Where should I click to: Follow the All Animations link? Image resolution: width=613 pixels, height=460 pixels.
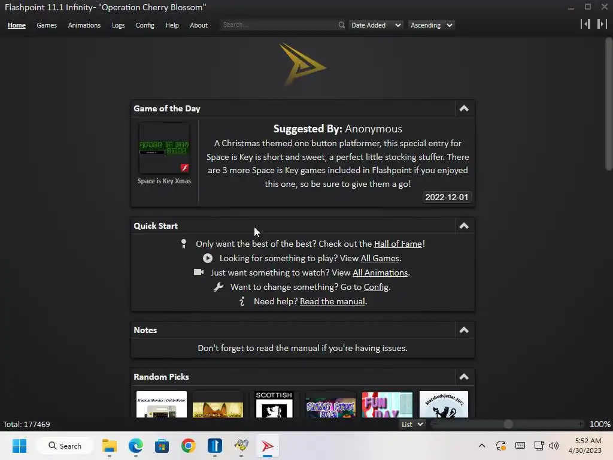pos(380,273)
